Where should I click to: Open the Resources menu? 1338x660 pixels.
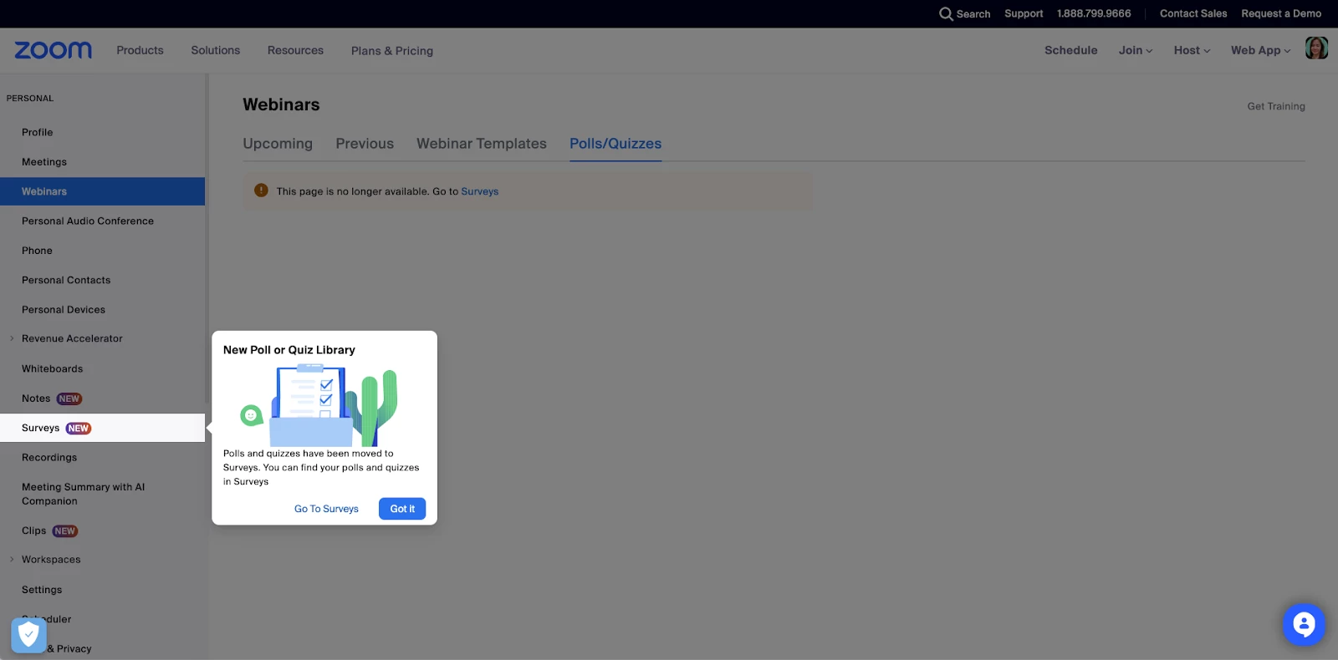point(295,50)
